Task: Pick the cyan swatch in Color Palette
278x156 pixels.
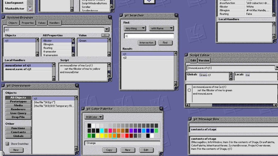Action: [102, 131]
